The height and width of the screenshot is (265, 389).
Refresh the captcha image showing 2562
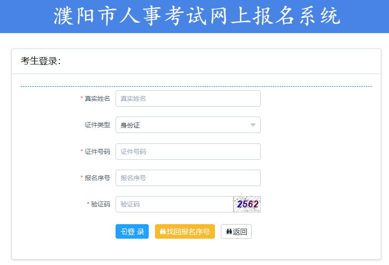[247, 204]
